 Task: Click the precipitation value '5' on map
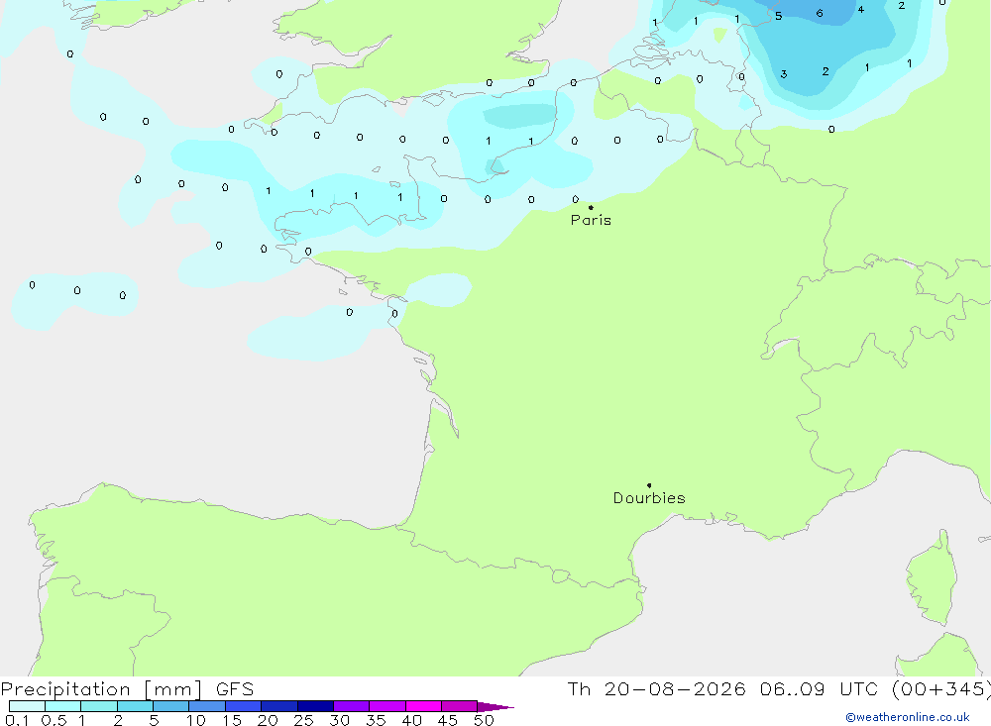779,16
